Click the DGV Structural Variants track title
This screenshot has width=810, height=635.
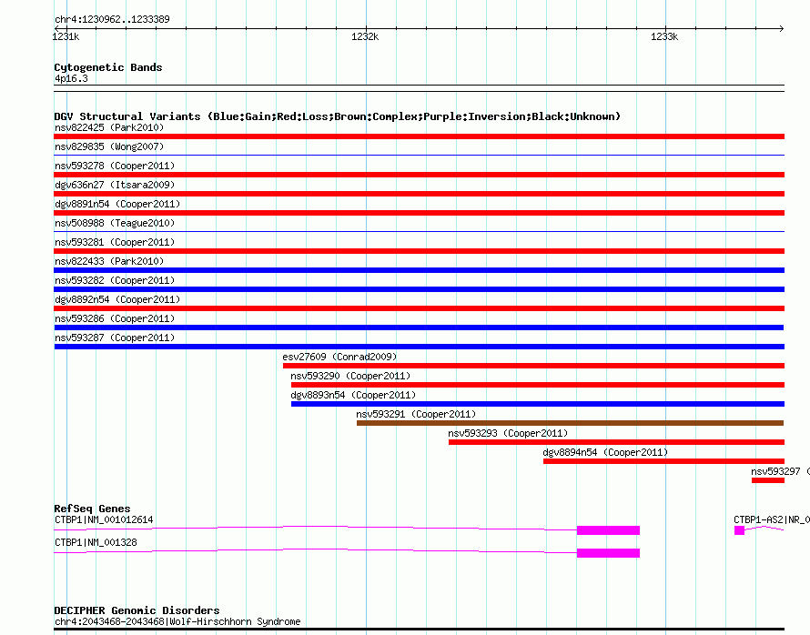(338, 116)
